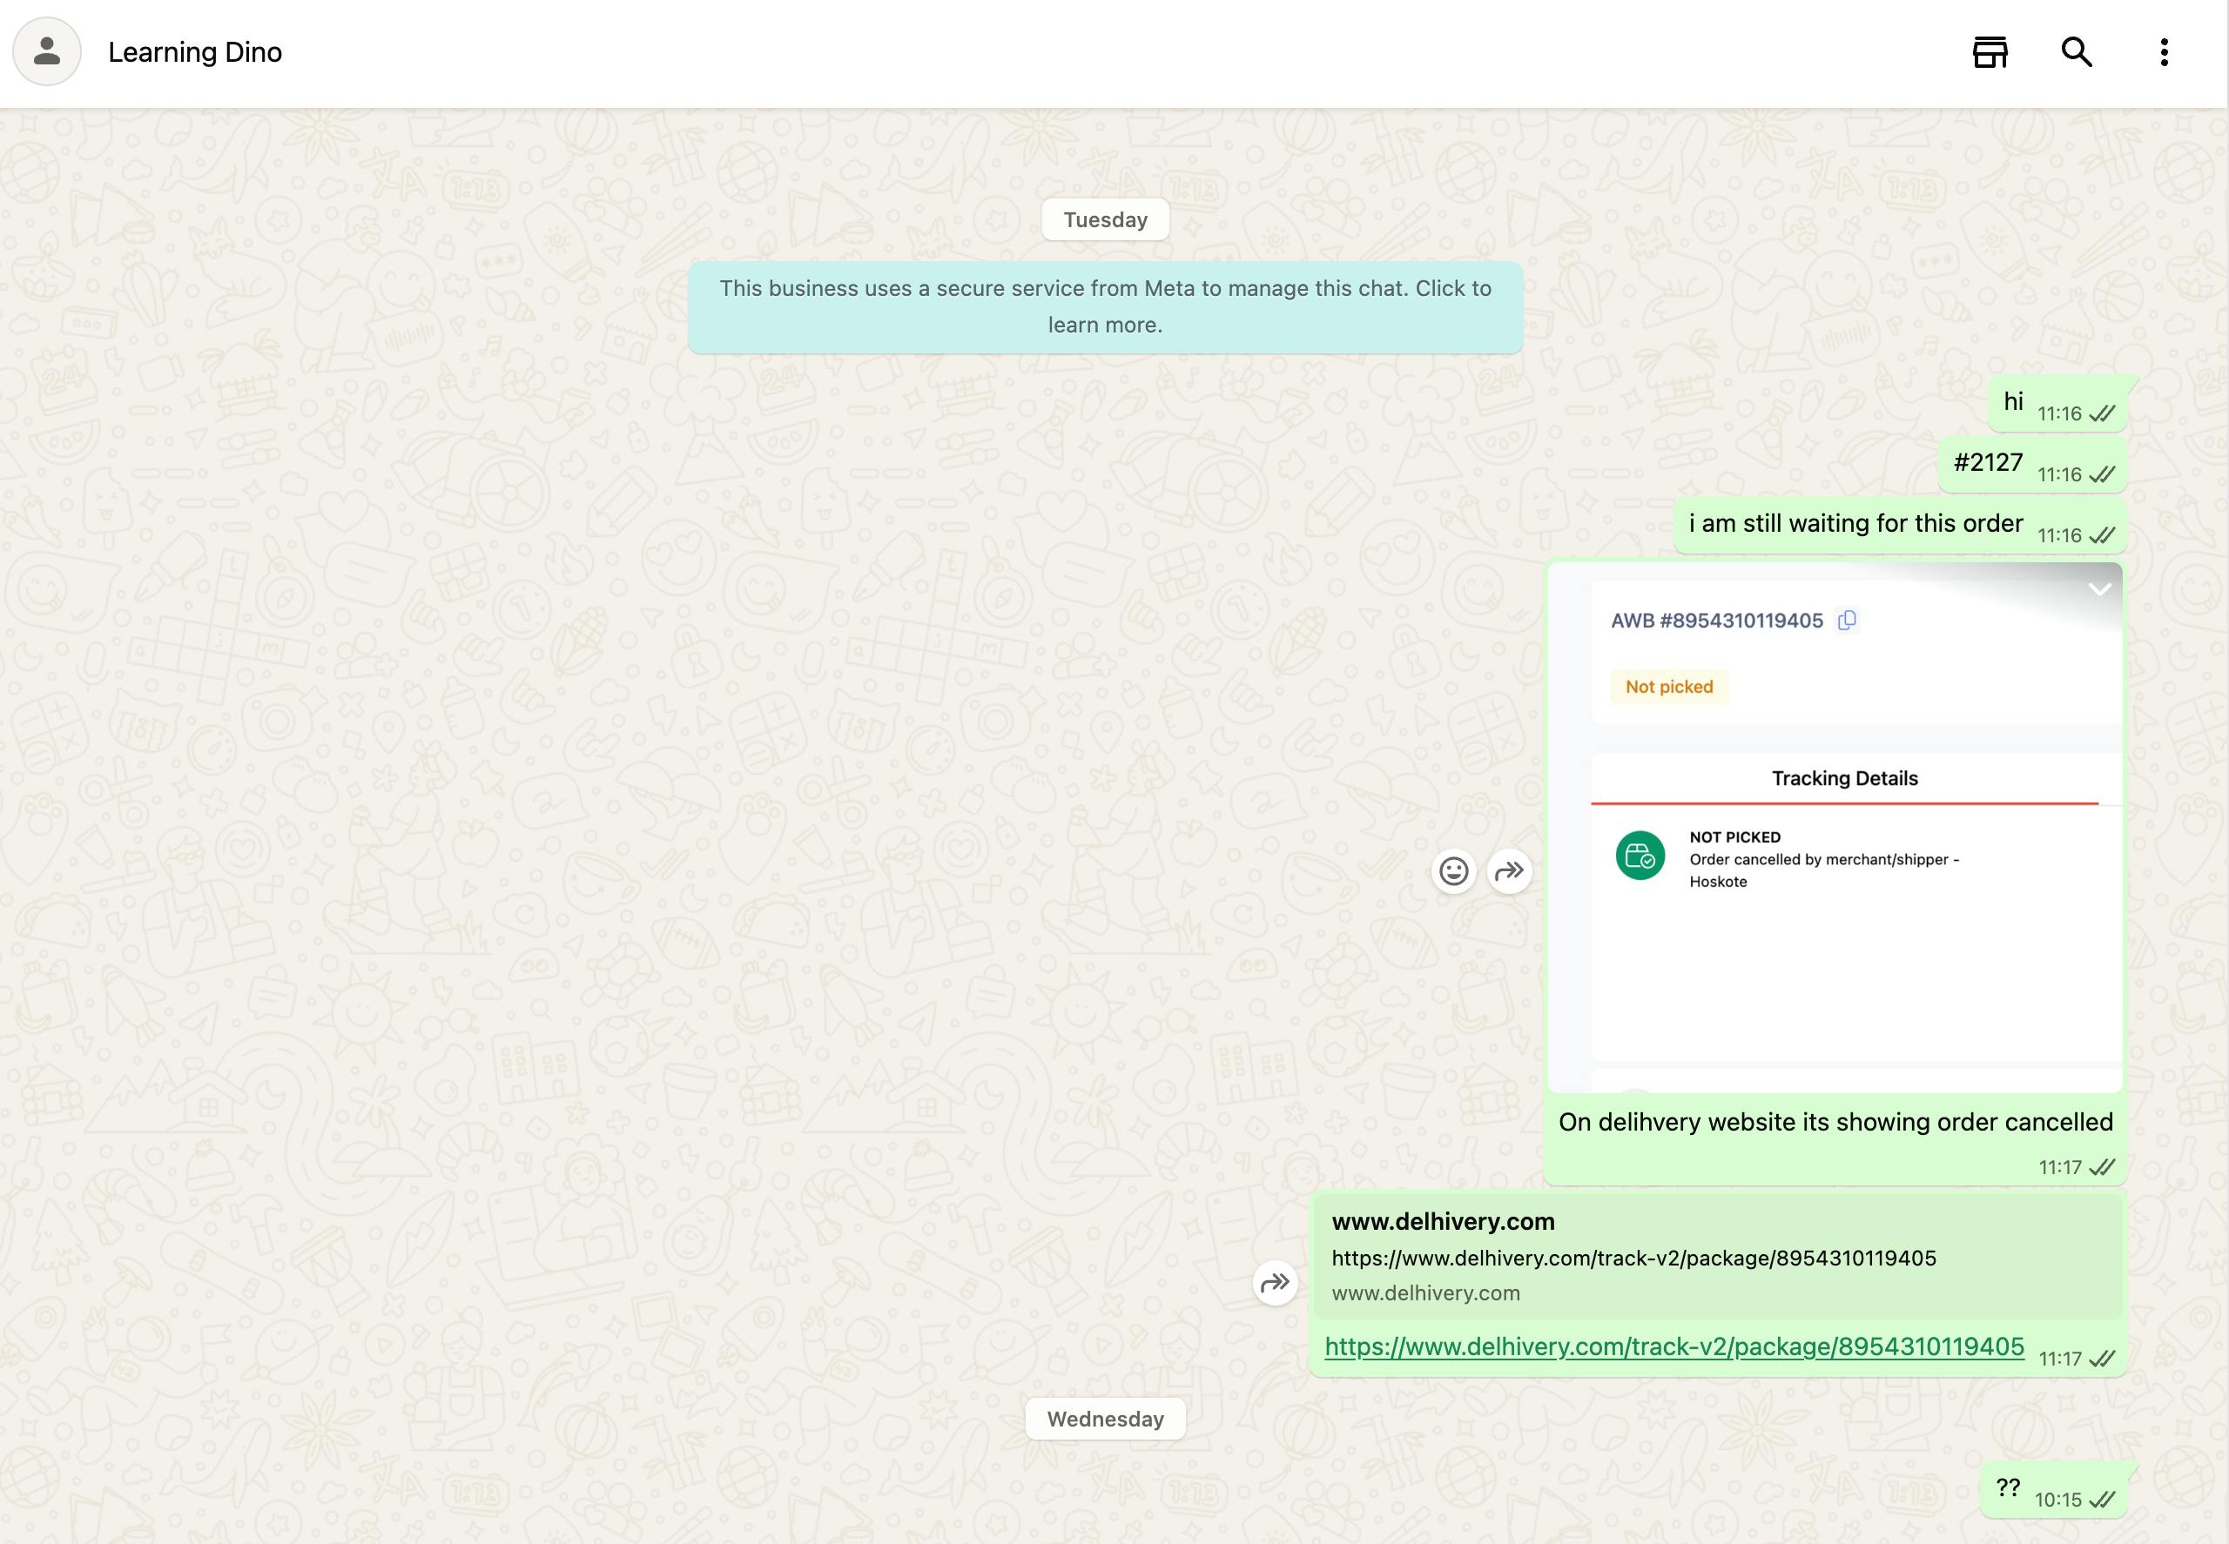Screen dimensions: 2229x1544
Task: Click the AWB #8954310119405 number in screenshot
Action: 1717,621
